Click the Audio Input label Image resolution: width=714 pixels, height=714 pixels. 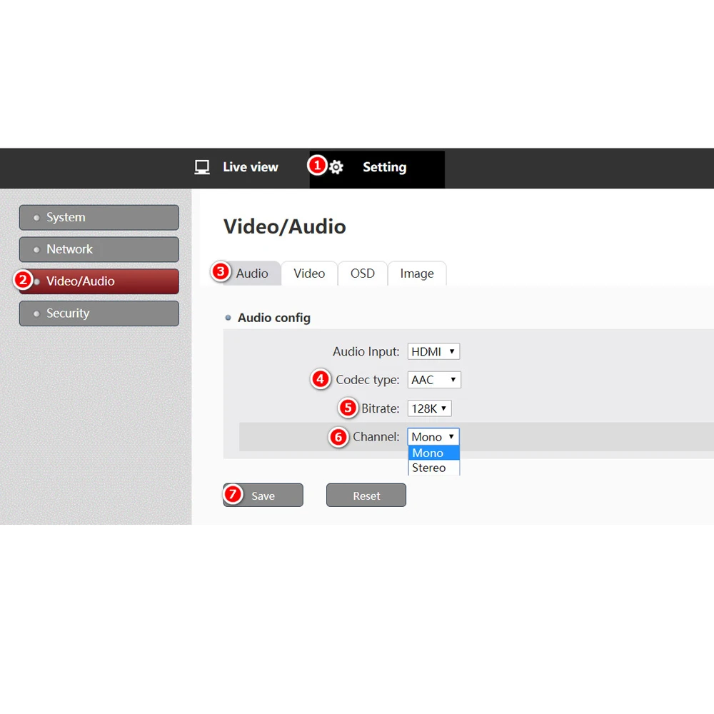tap(366, 351)
